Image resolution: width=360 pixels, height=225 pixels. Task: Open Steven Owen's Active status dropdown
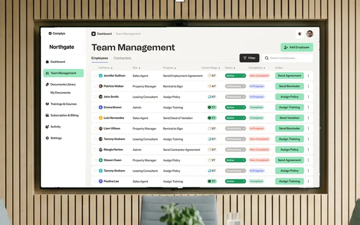coord(235,160)
